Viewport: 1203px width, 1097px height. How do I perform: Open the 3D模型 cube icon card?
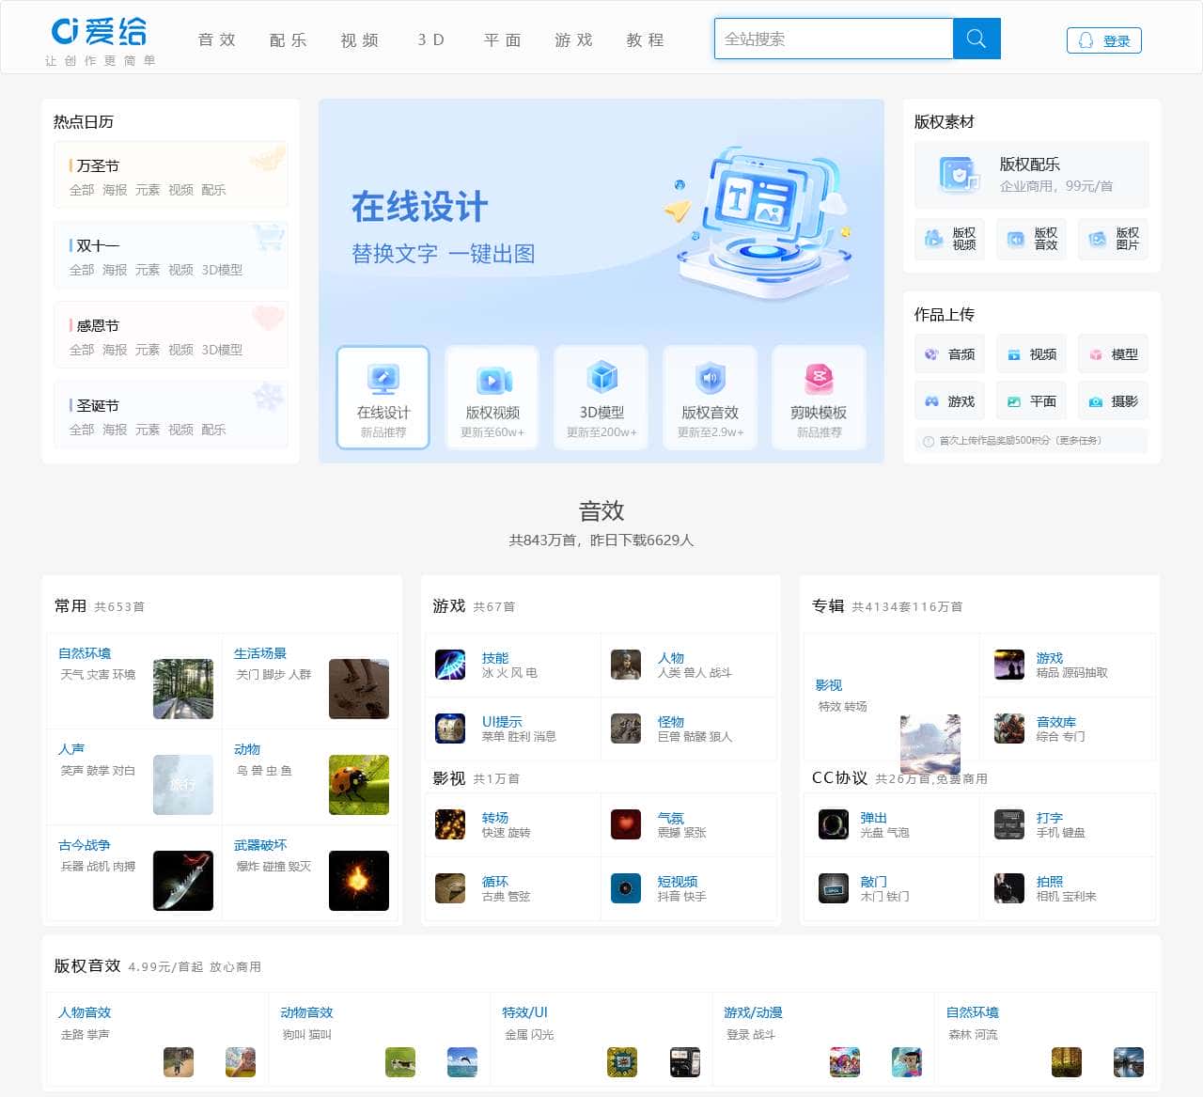tap(601, 397)
